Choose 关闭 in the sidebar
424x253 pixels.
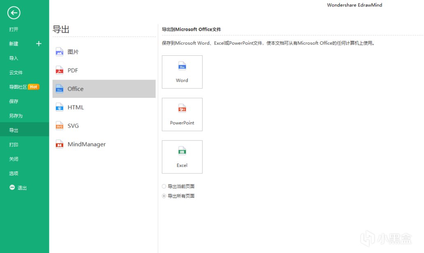click(x=14, y=159)
